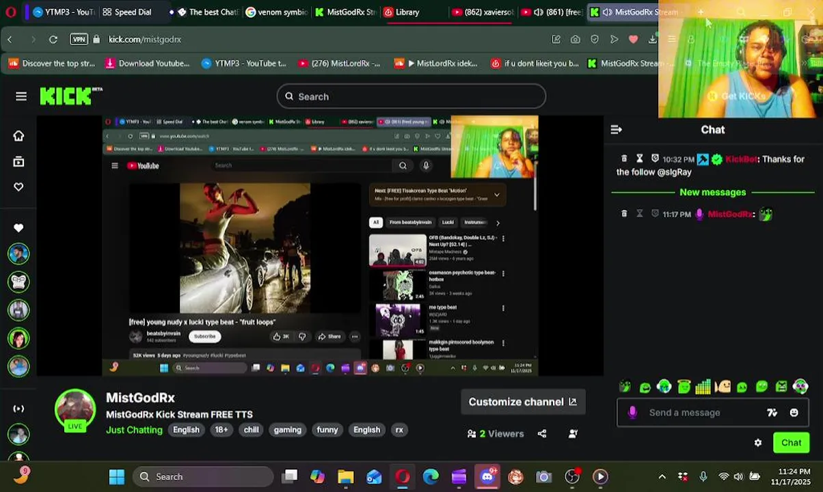Screen dimensions: 823x492
Task: Click Customize channel button
Action: [x=523, y=402]
